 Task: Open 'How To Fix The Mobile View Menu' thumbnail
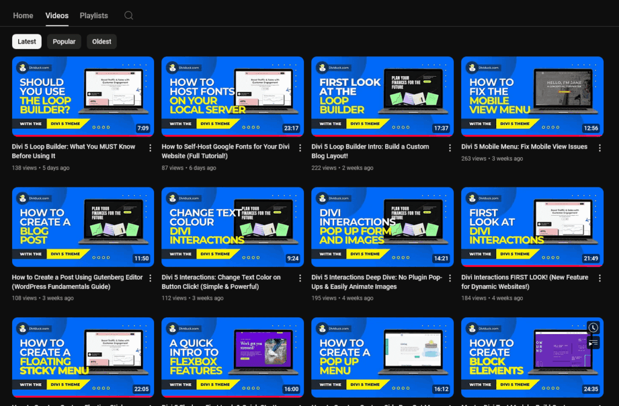(532, 97)
